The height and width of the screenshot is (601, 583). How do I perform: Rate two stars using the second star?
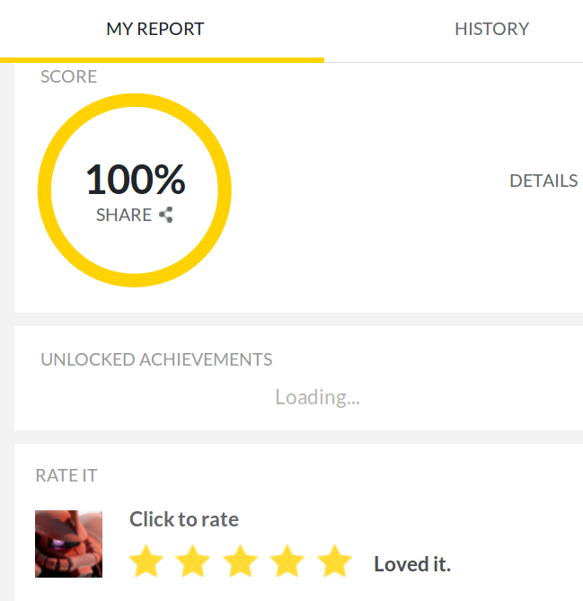point(193,562)
